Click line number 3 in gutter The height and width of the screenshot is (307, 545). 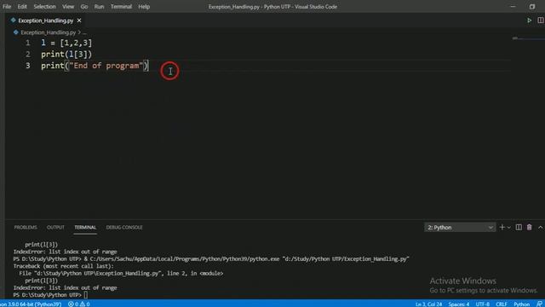(x=27, y=66)
